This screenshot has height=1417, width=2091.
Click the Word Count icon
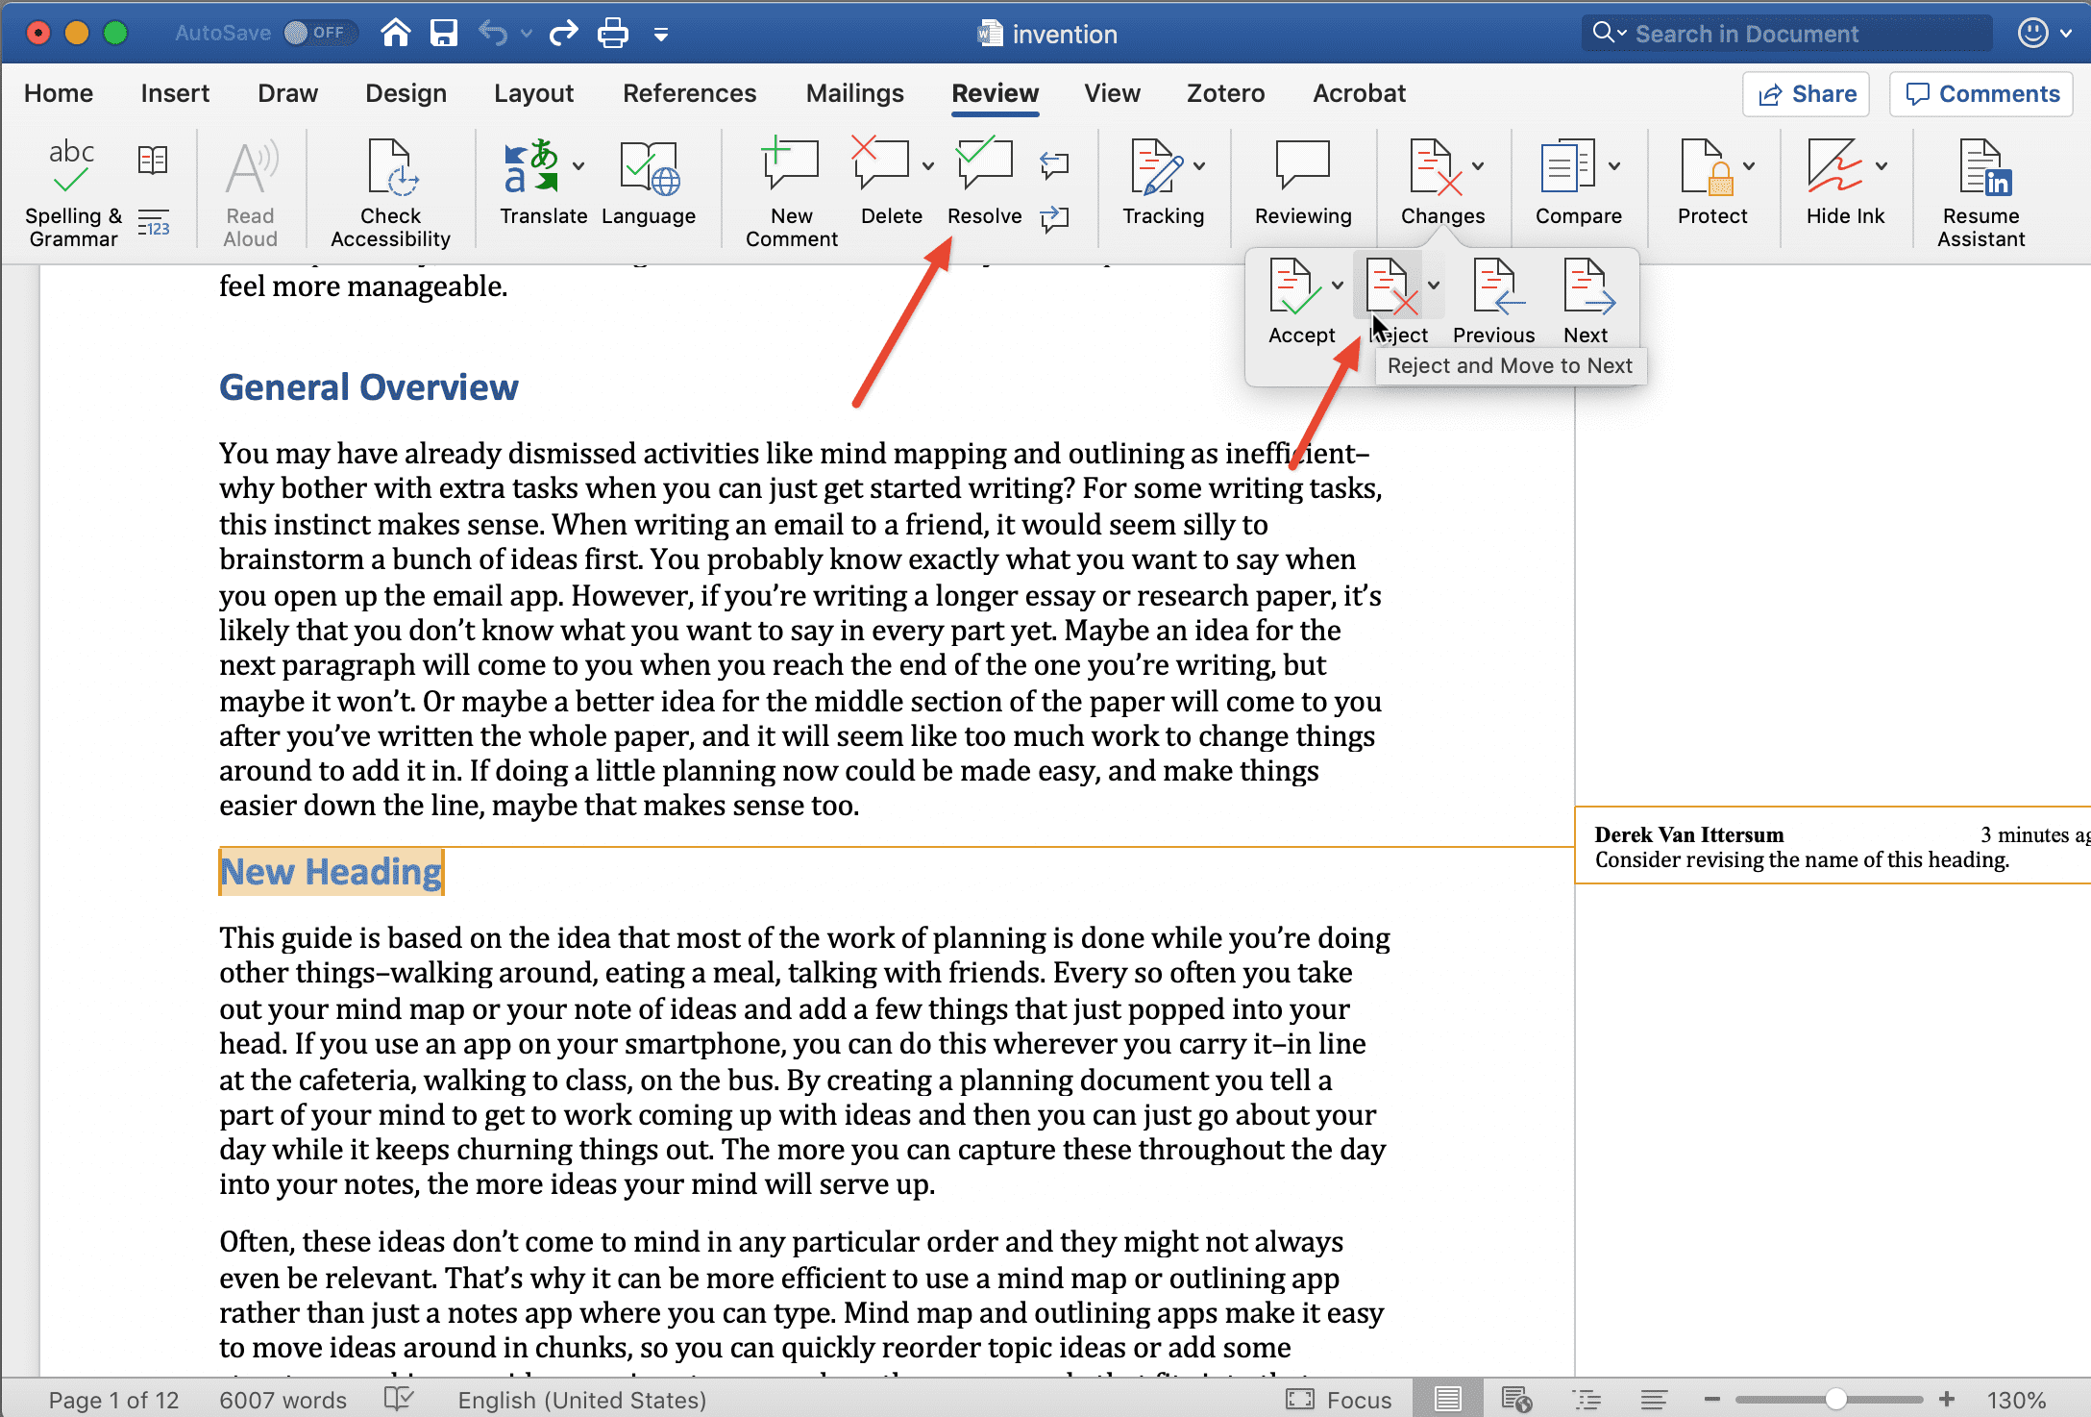(153, 223)
